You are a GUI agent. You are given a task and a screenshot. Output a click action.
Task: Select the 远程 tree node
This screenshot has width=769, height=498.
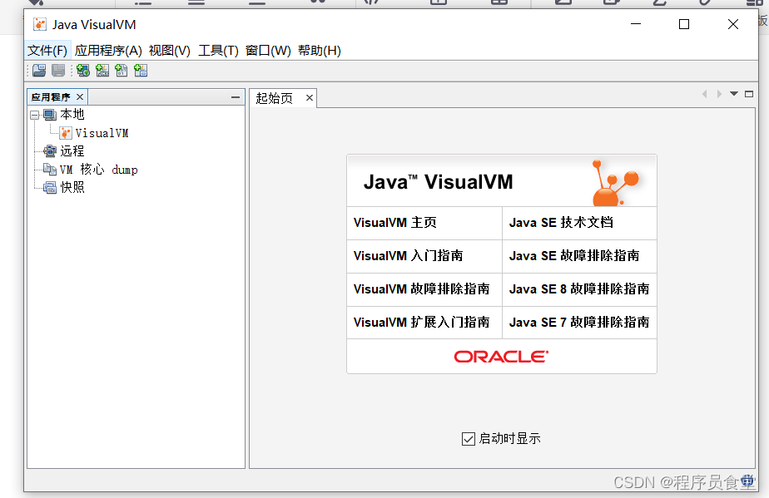72,151
